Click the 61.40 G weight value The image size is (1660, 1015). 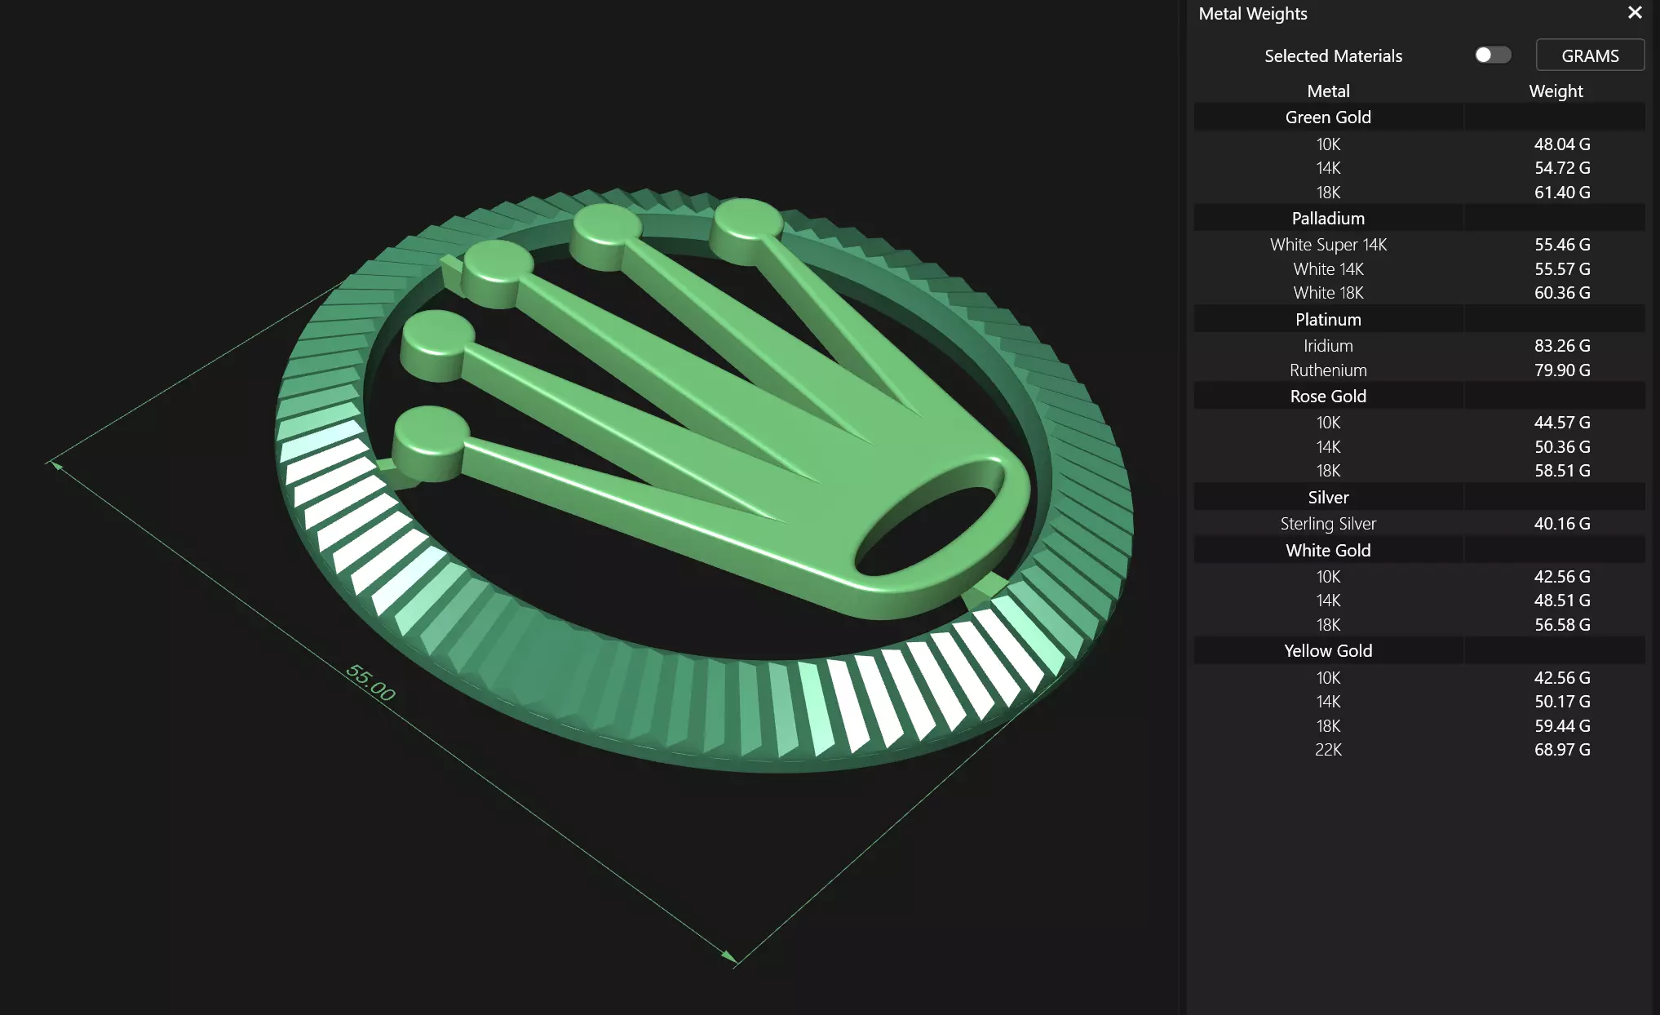click(x=1562, y=193)
